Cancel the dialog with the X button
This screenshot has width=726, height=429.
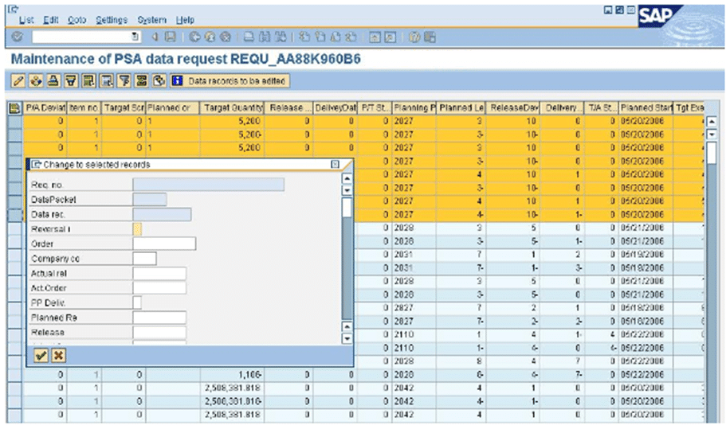[58, 355]
